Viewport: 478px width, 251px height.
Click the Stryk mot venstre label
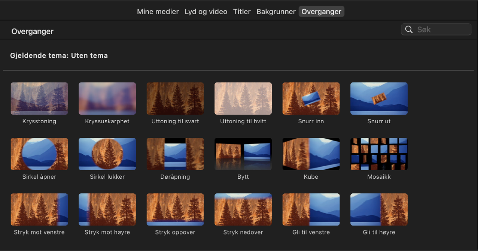[x=39, y=232]
